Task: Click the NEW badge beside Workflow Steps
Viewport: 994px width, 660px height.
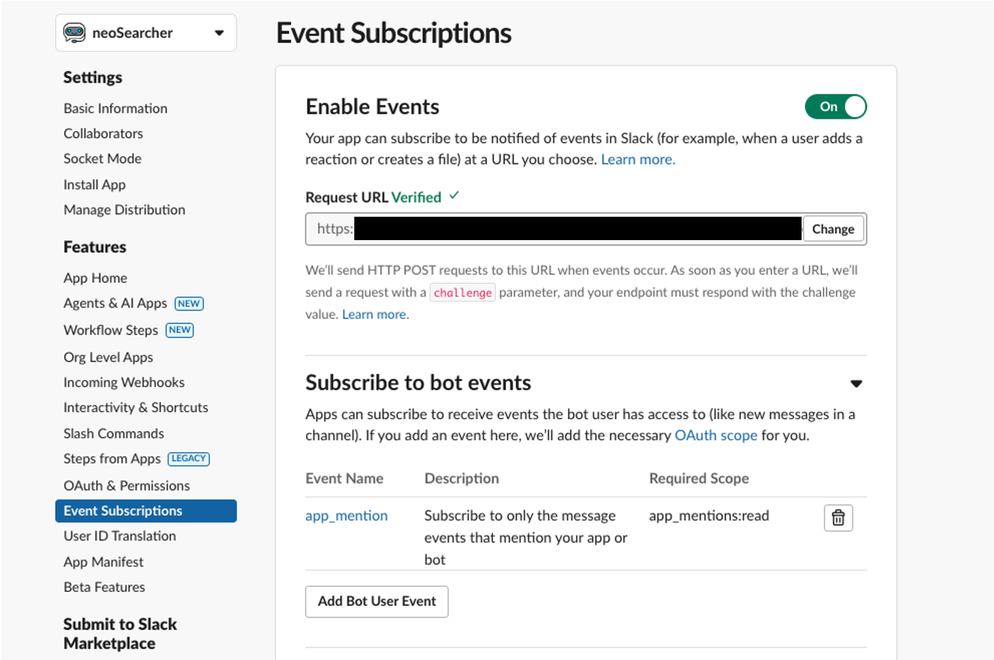Action: 180,330
